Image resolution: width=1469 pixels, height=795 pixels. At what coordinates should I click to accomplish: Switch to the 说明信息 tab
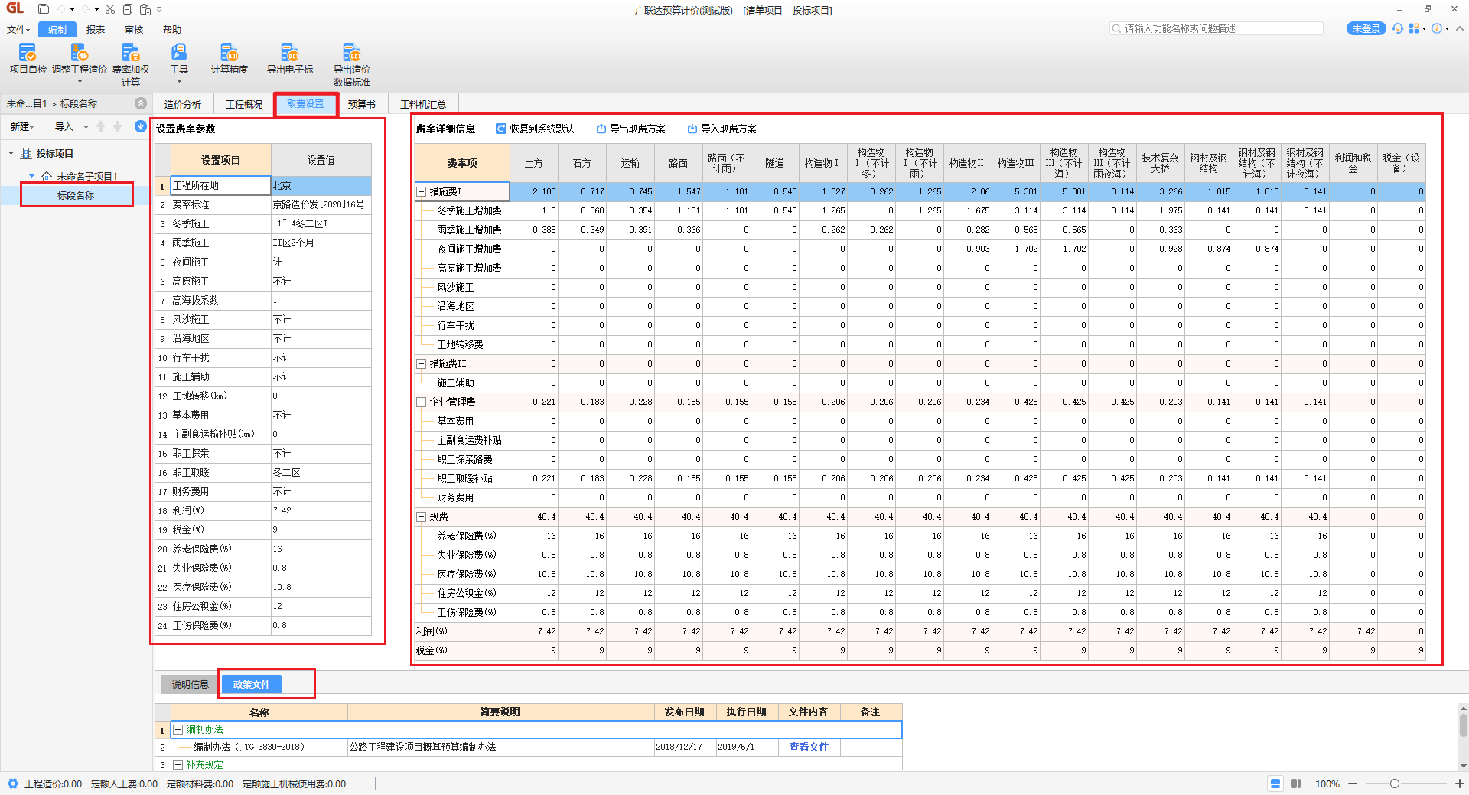pyautogui.click(x=190, y=684)
